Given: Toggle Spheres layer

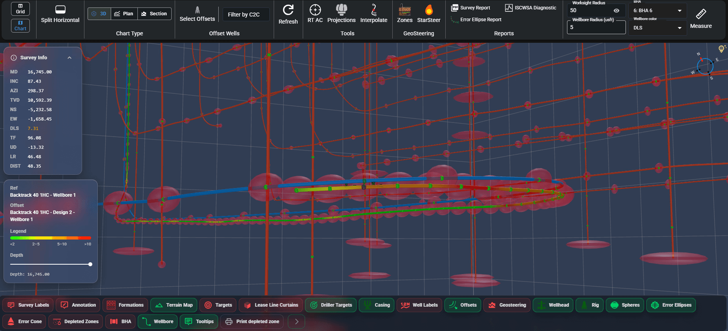Looking at the screenshot, I should [625, 305].
